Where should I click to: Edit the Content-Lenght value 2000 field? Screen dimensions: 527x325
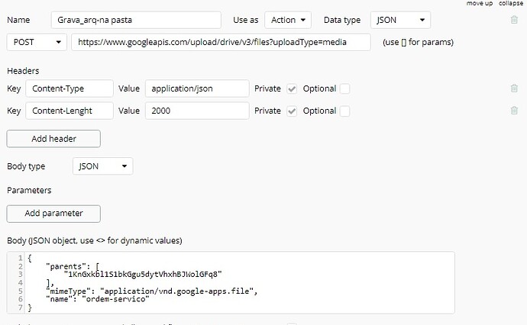(x=197, y=111)
